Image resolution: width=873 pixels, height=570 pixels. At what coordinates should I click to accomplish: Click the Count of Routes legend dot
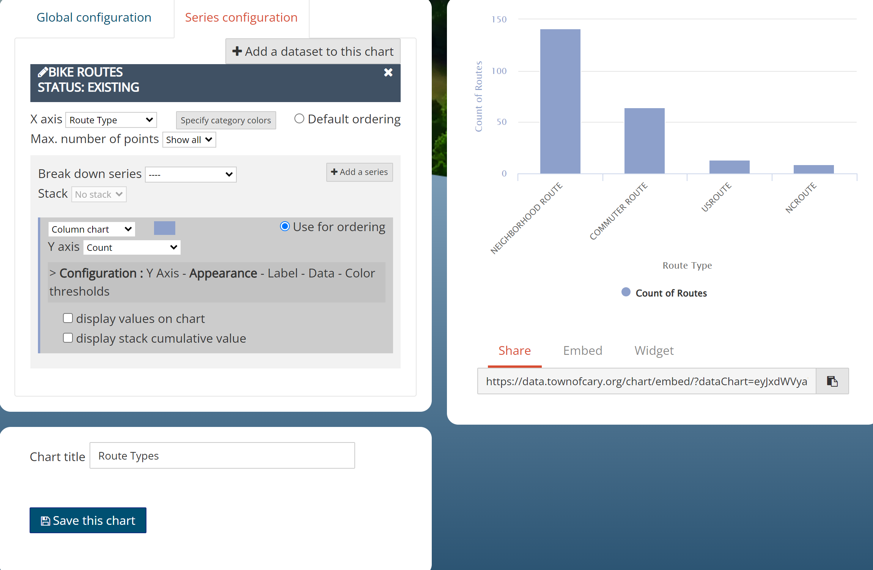pyautogui.click(x=626, y=292)
